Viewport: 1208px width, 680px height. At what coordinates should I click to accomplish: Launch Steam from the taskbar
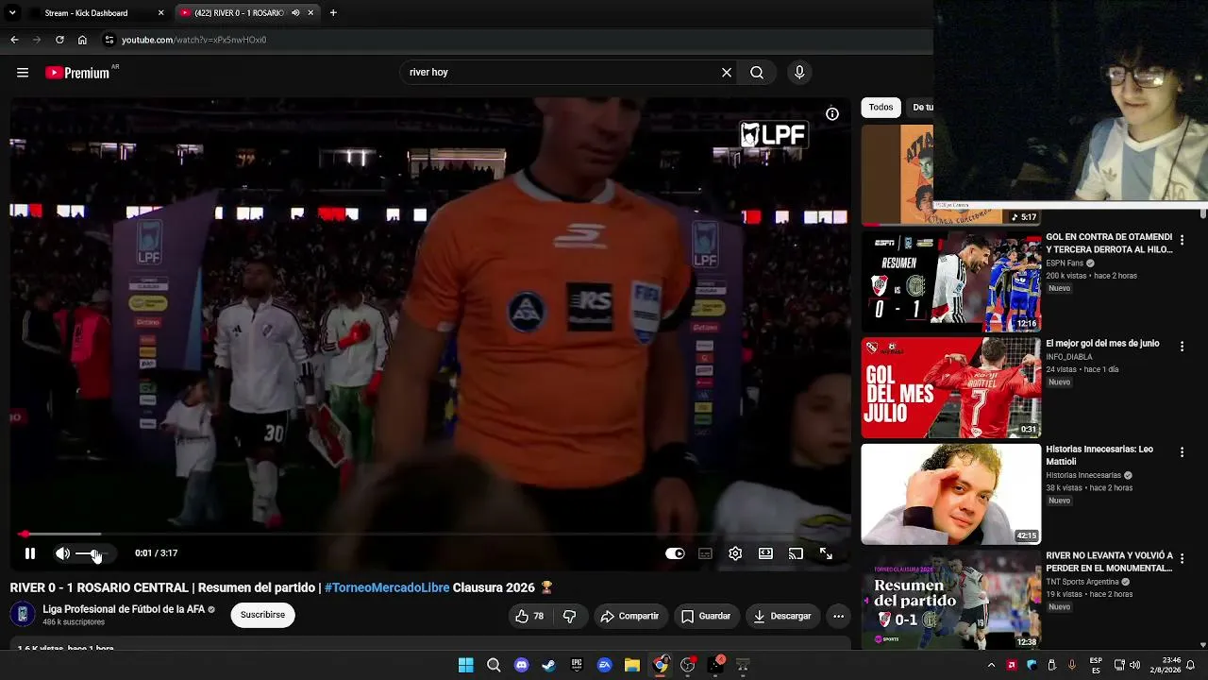[x=549, y=665]
